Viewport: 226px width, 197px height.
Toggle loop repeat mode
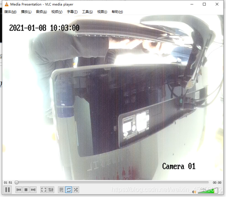69,190
